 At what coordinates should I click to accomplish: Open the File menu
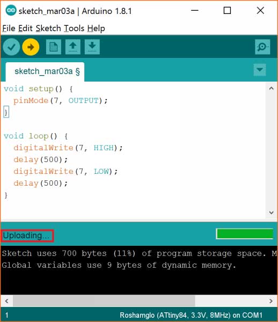pyautogui.click(x=9, y=28)
